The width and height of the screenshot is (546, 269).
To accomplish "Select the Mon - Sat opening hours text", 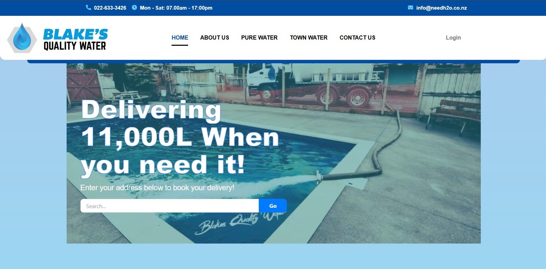I will pyautogui.click(x=176, y=8).
